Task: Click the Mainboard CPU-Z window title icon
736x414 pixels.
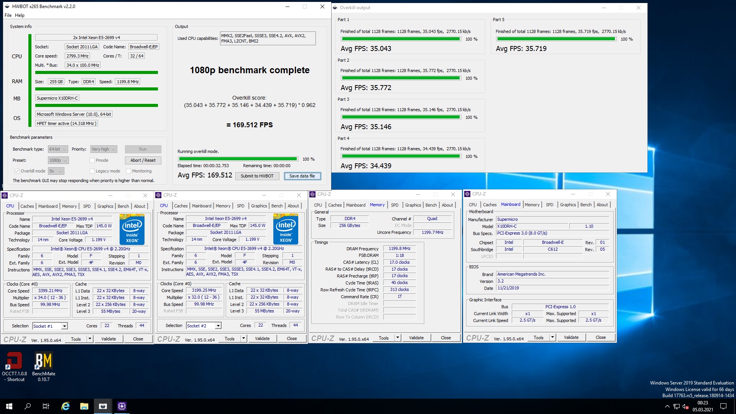Action: (x=467, y=194)
